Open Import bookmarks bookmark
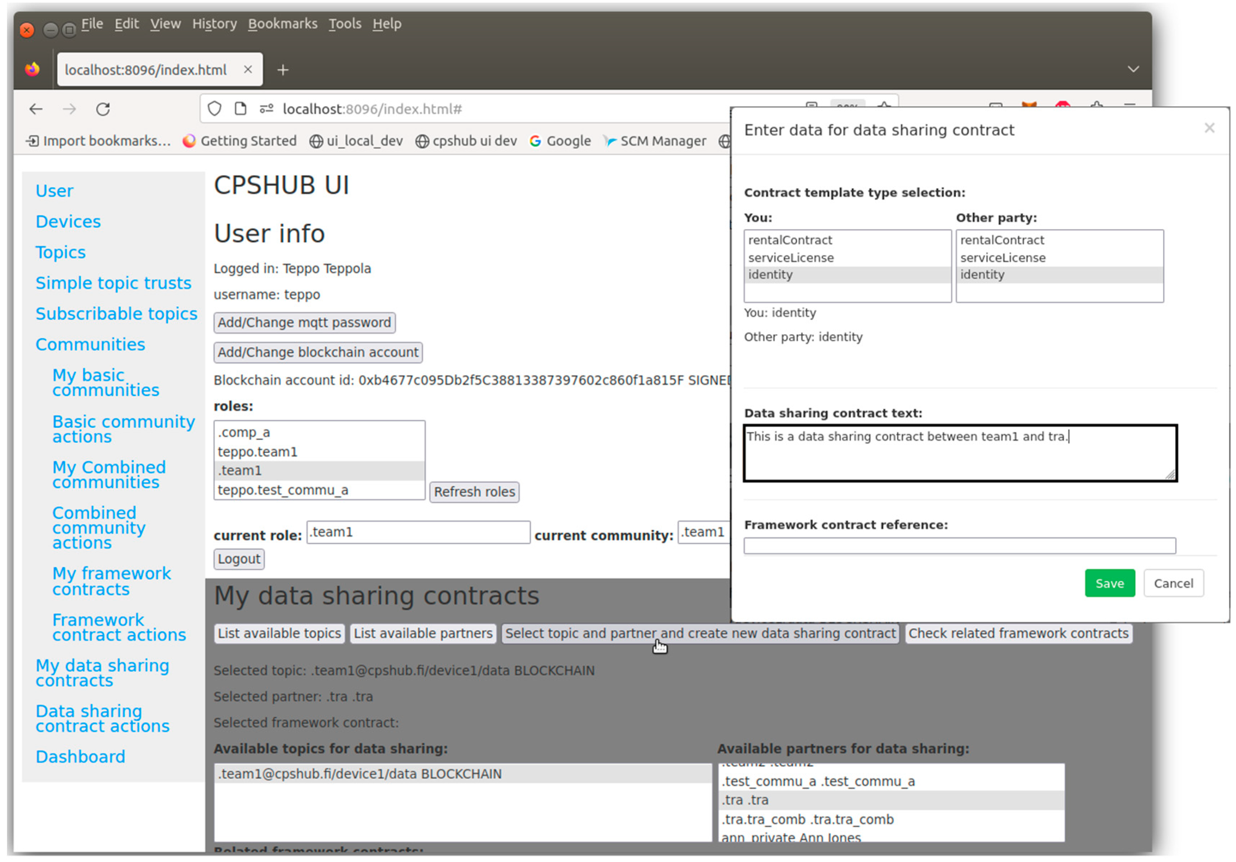Viewport: 1236px width, 862px height. (x=99, y=141)
